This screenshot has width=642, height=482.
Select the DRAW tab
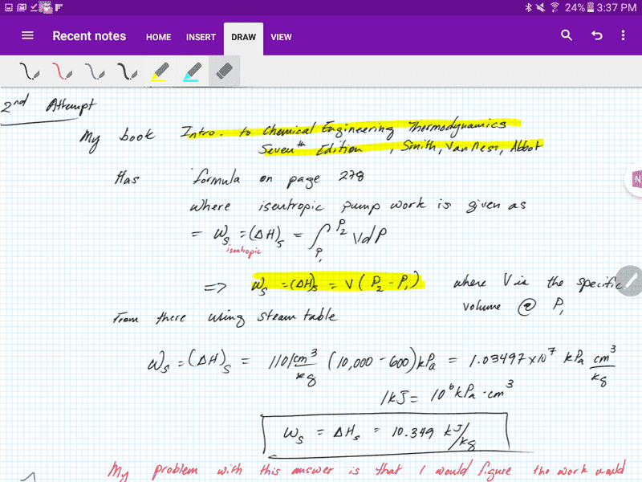[244, 38]
